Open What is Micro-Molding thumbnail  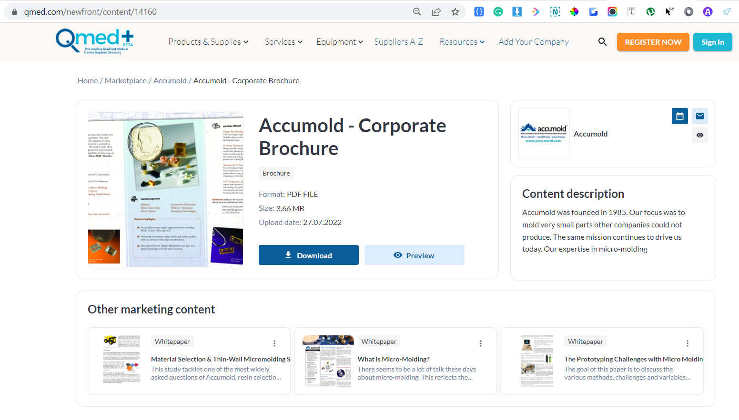pos(328,361)
